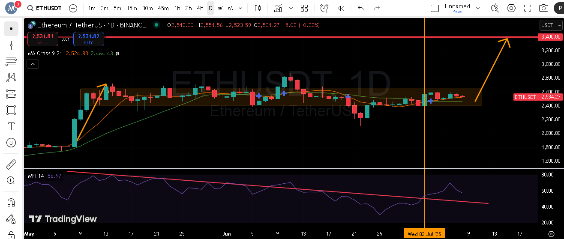Open the Fibonacci retracement tools
564x239 pixels.
coord(11,61)
